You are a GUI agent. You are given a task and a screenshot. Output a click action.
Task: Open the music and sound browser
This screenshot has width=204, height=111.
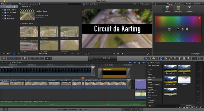click(170, 59)
